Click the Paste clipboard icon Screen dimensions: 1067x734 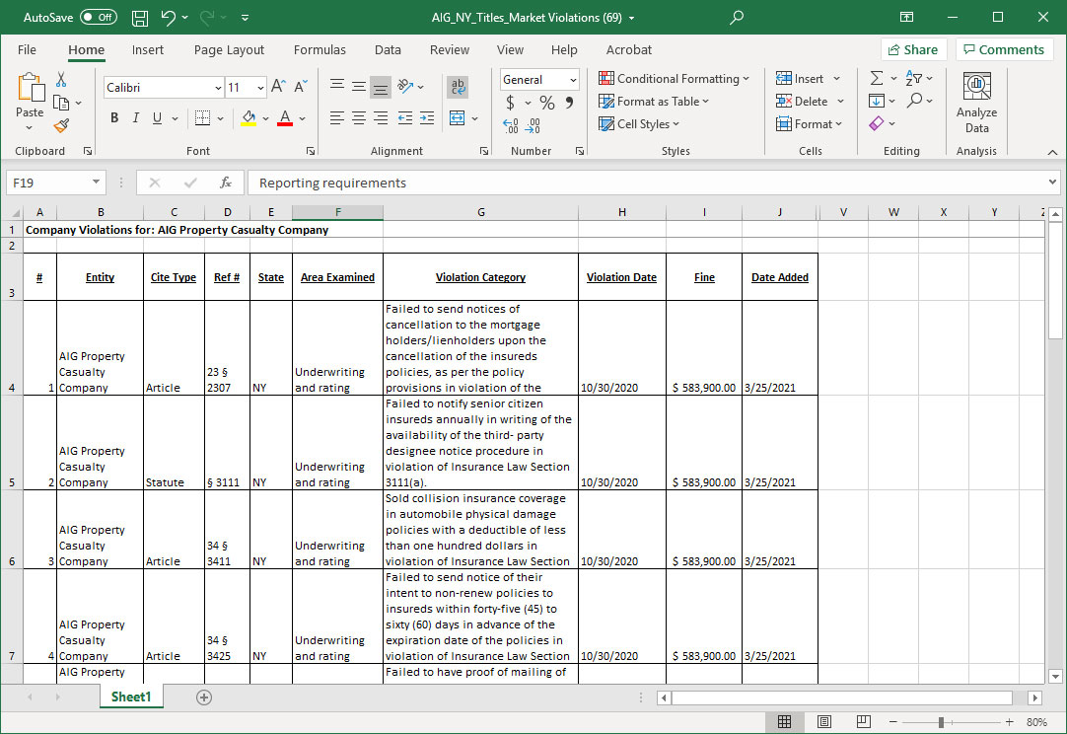click(x=30, y=89)
